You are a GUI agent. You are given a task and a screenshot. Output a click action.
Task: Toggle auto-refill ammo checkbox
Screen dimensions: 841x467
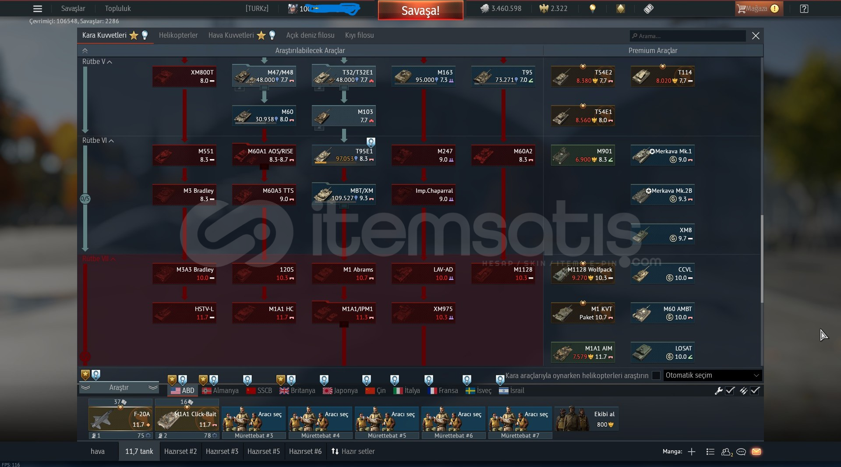click(x=755, y=391)
